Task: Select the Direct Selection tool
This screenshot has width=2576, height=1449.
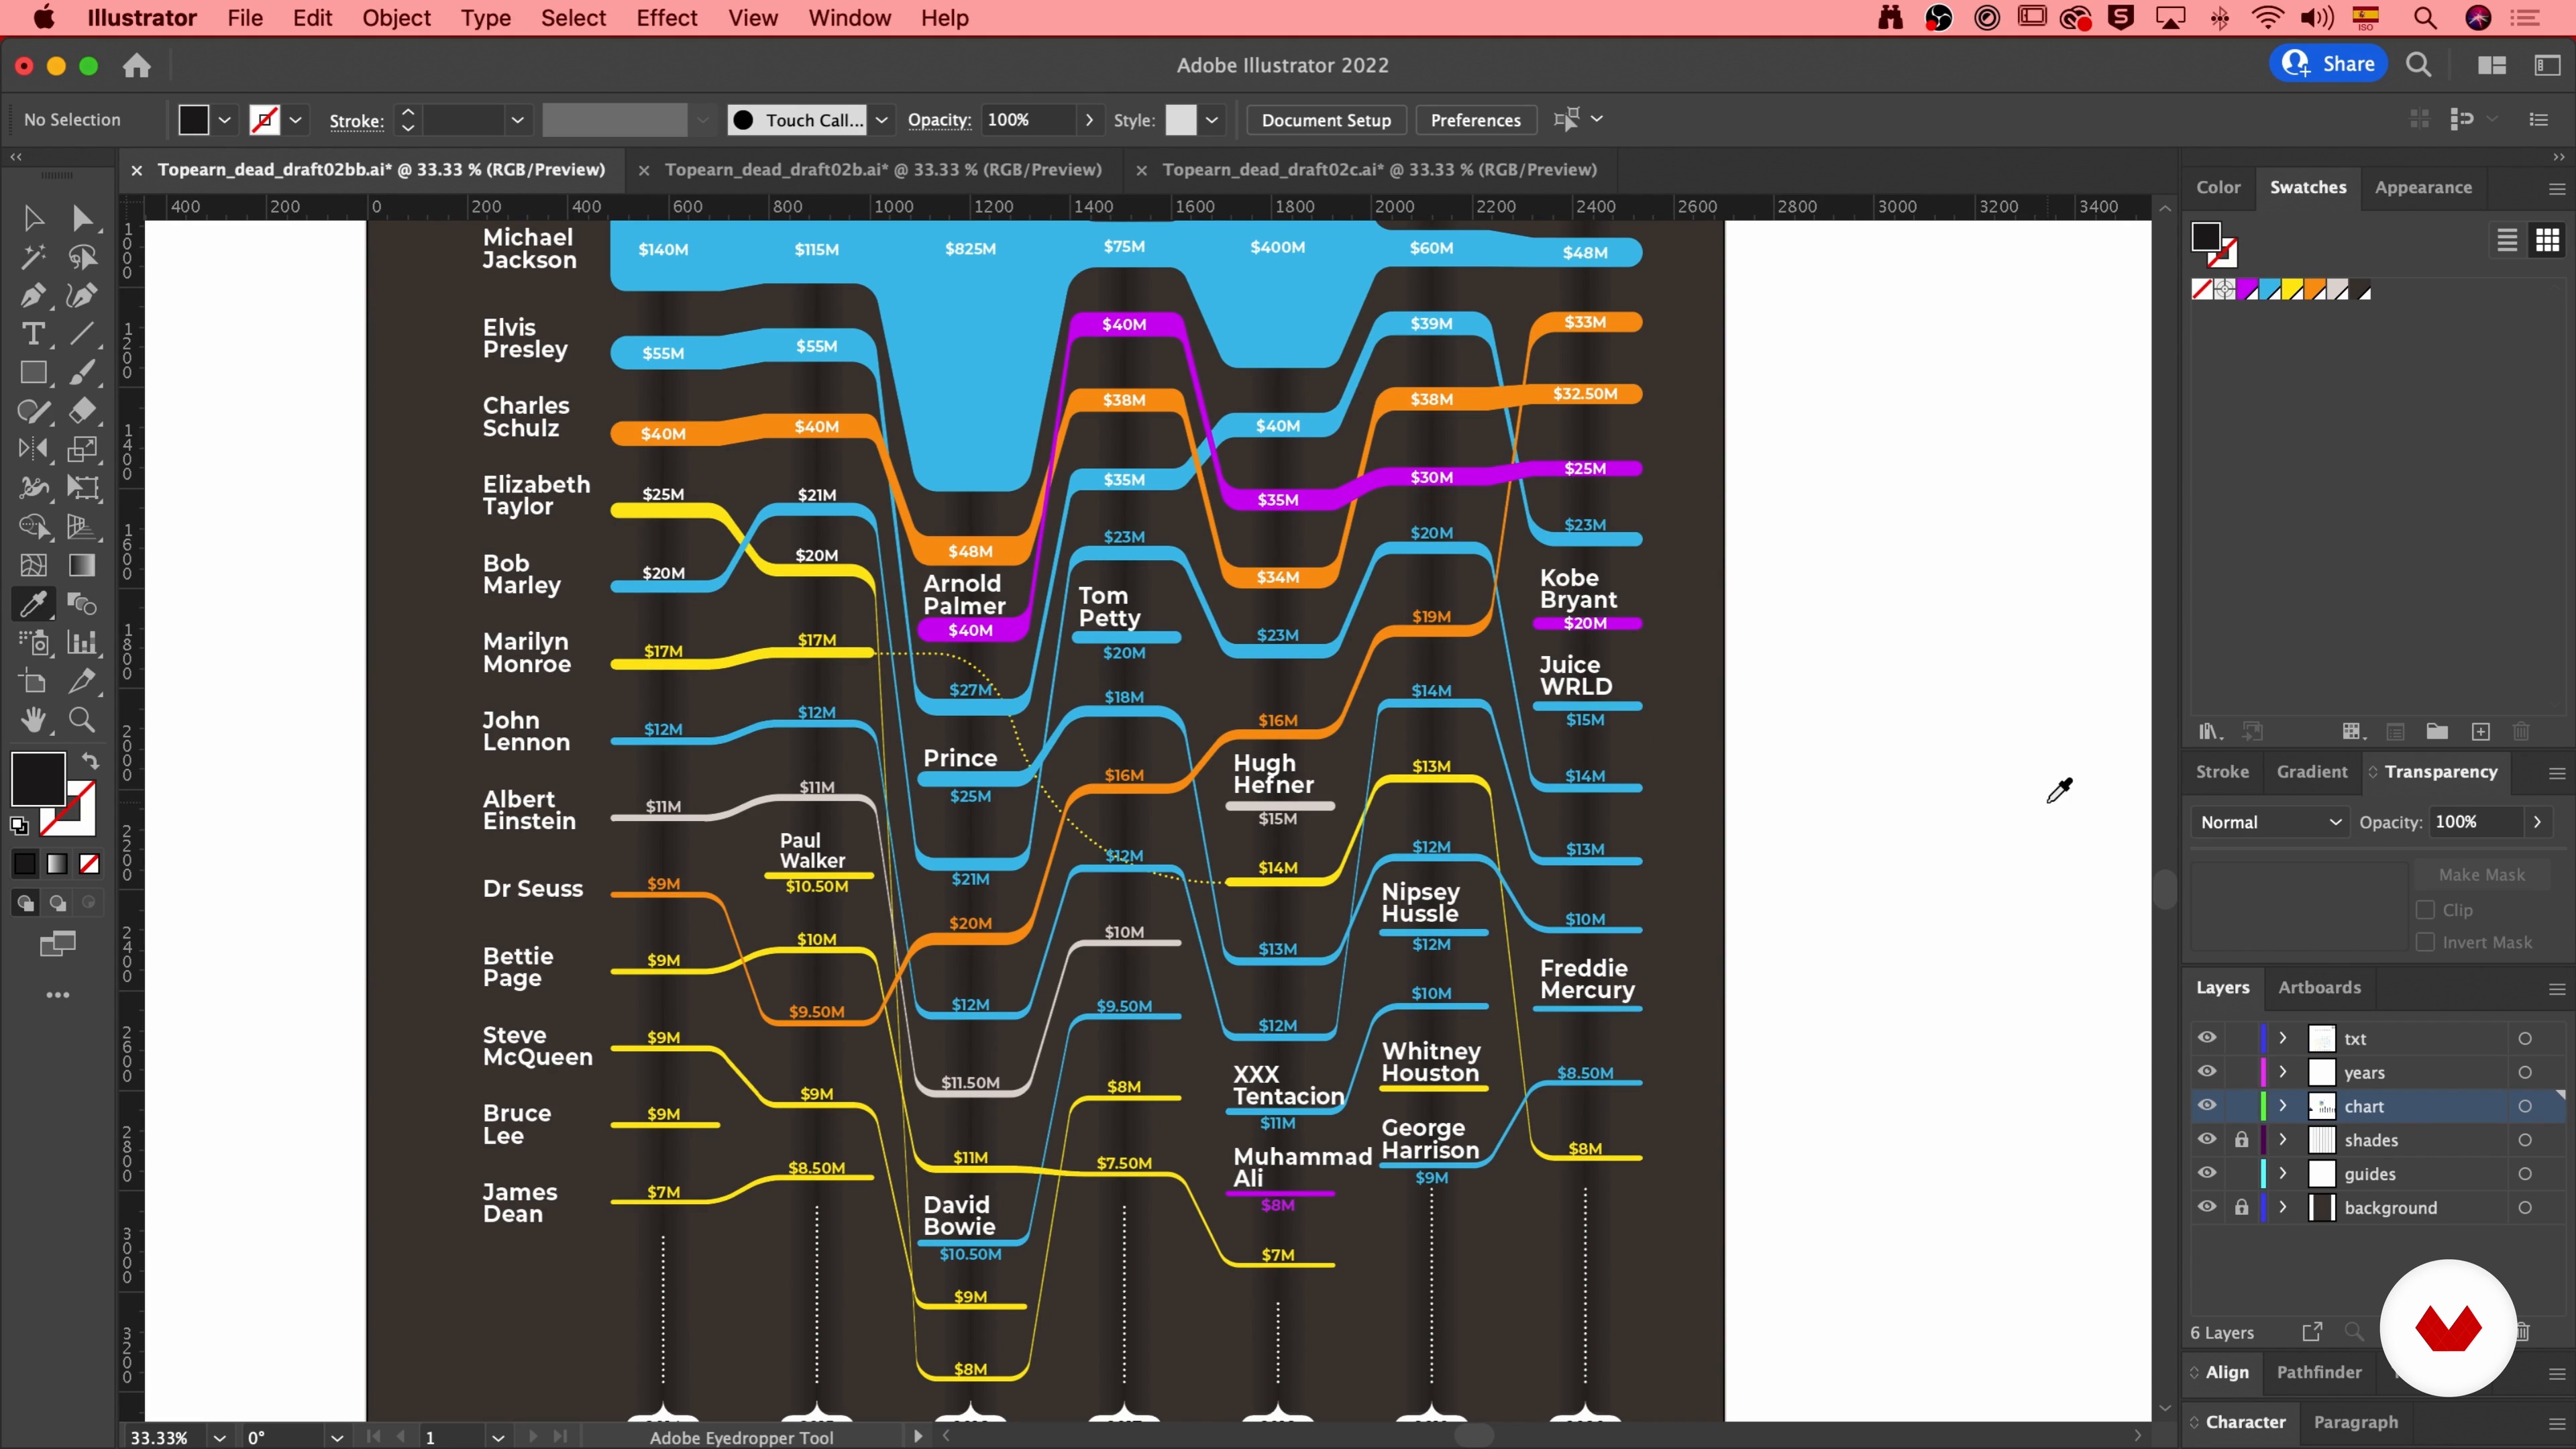Action: tap(82, 218)
